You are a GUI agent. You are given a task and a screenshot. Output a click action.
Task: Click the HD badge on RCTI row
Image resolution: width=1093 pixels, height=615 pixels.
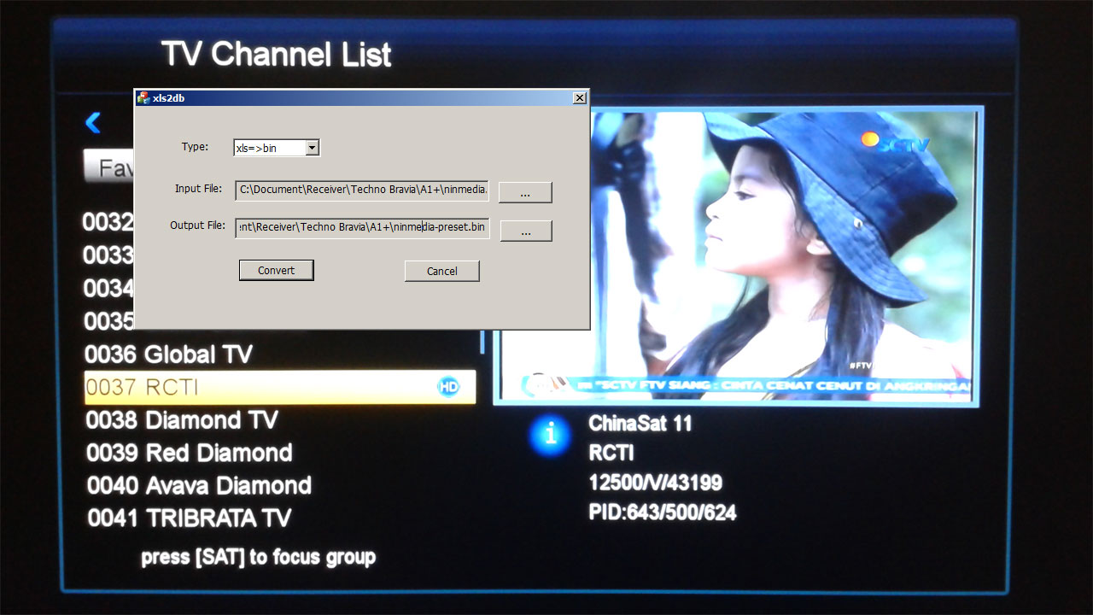coord(448,387)
